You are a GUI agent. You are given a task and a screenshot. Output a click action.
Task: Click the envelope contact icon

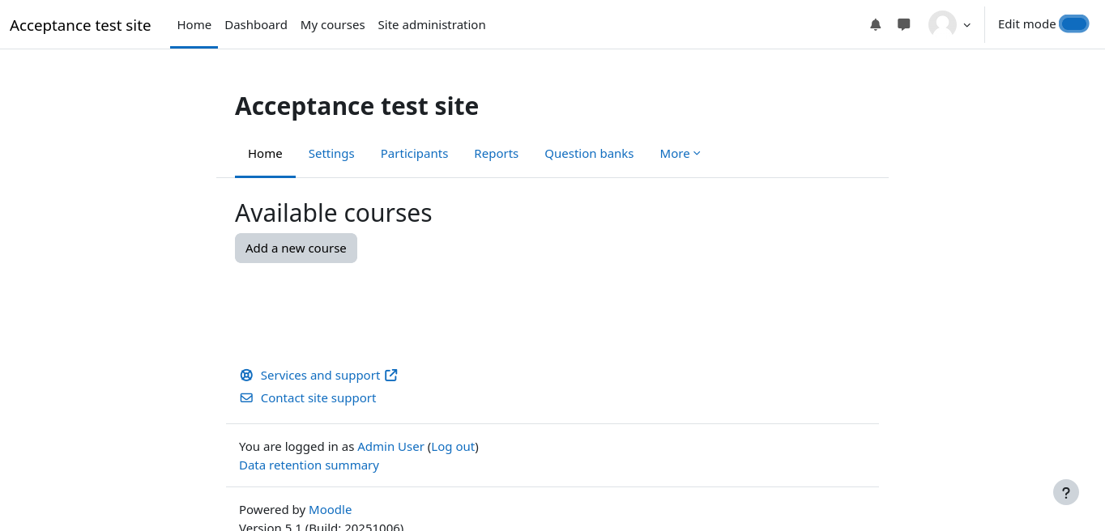[246, 398]
